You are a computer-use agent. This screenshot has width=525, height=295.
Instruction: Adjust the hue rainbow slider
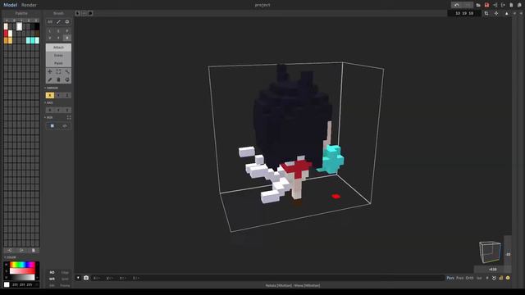pos(22,265)
